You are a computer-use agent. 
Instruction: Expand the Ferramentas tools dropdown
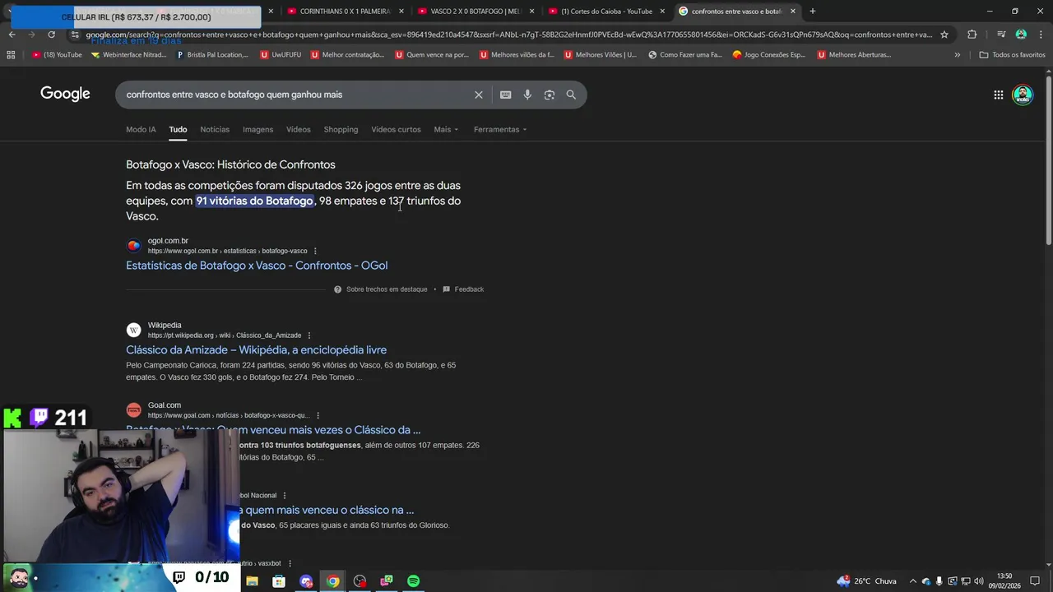[500, 129]
